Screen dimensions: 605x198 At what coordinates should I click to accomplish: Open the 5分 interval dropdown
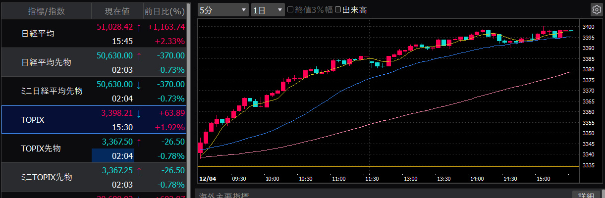222,10
